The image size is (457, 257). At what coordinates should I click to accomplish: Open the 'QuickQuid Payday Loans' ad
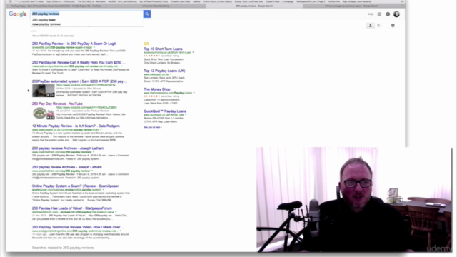point(165,111)
